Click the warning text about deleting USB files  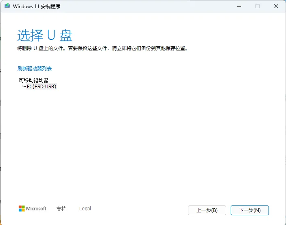pos(103,48)
